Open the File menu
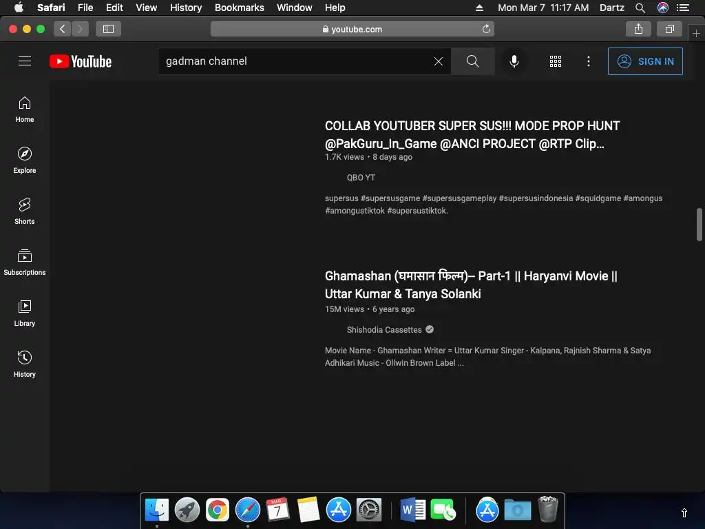Viewport: 705px width, 529px height. coord(85,8)
